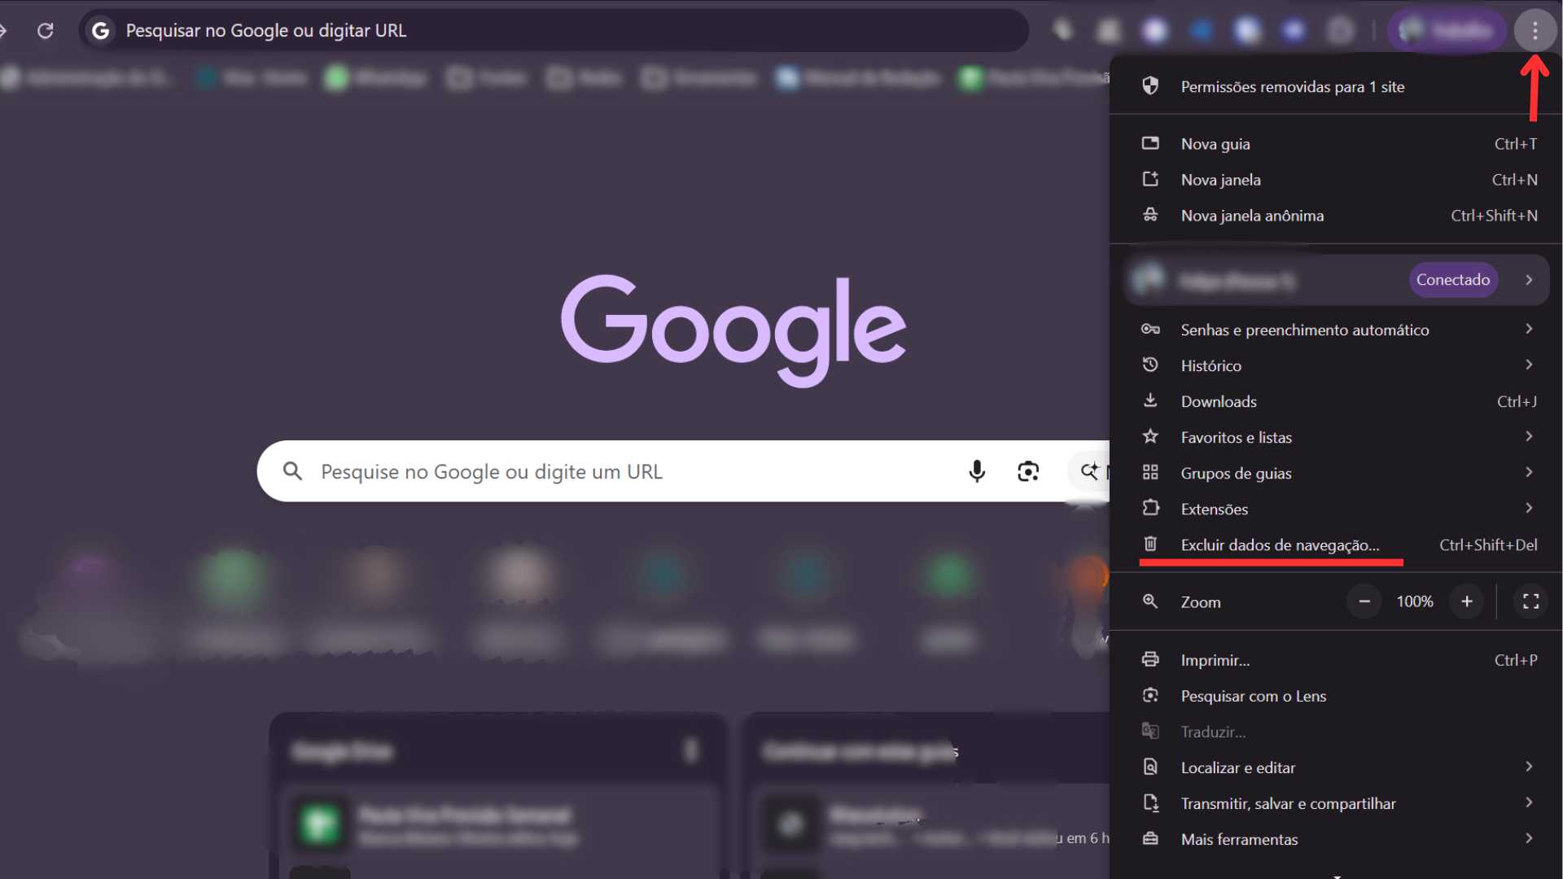Open Localizar e editar
This screenshot has height=879, width=1563.
click(x=1336, y=767)
